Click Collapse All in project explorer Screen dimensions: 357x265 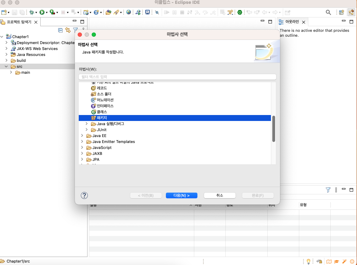pyautogui.click(x=60, y=30)
